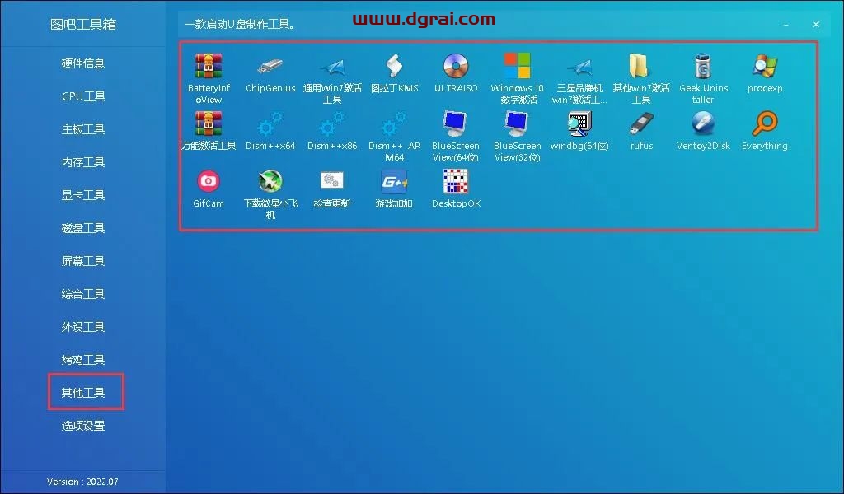The width and height of the screenshot is (844, 494).
Task: Launch Dism++ ARM64
Action: (x=394, y=136)
